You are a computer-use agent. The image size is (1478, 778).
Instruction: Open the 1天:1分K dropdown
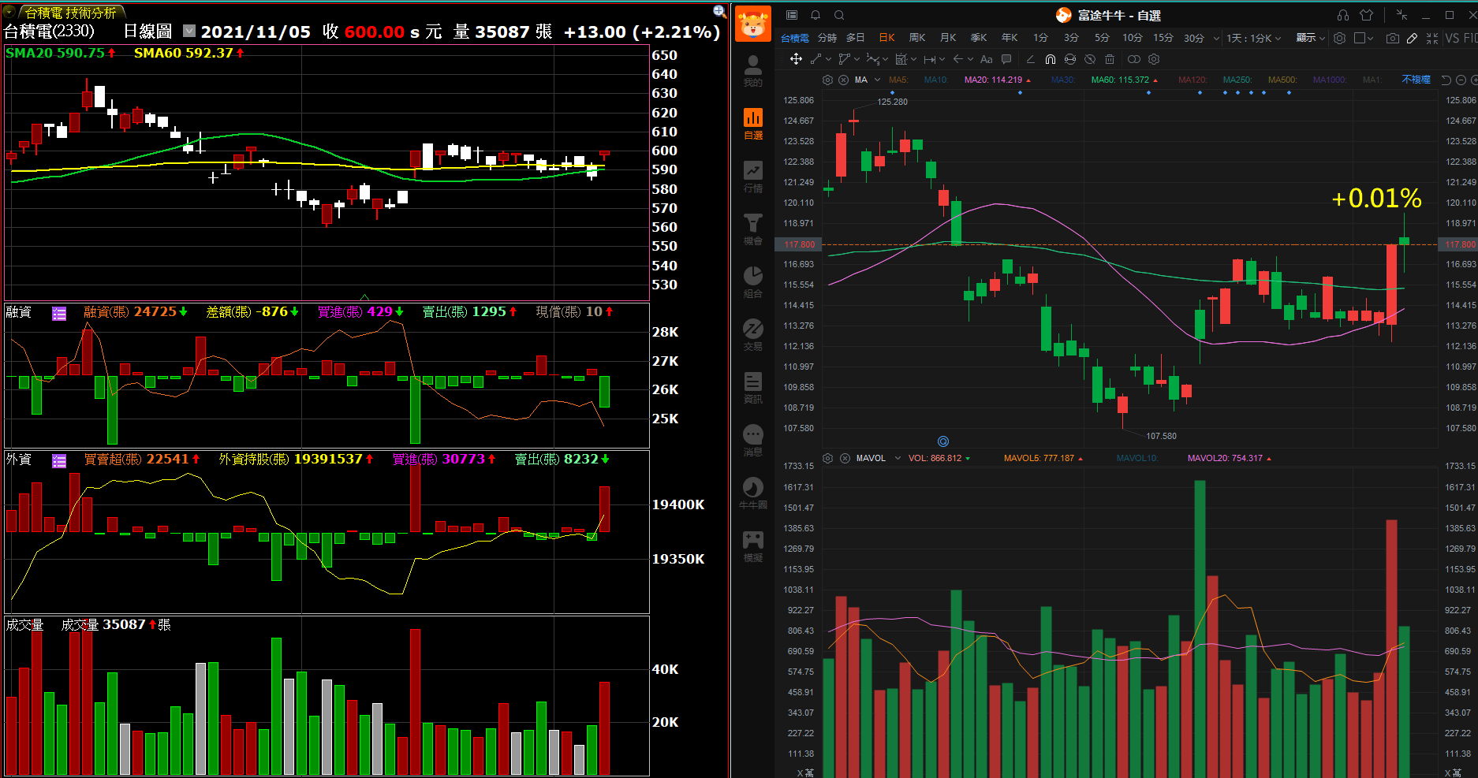point(1253,38)
